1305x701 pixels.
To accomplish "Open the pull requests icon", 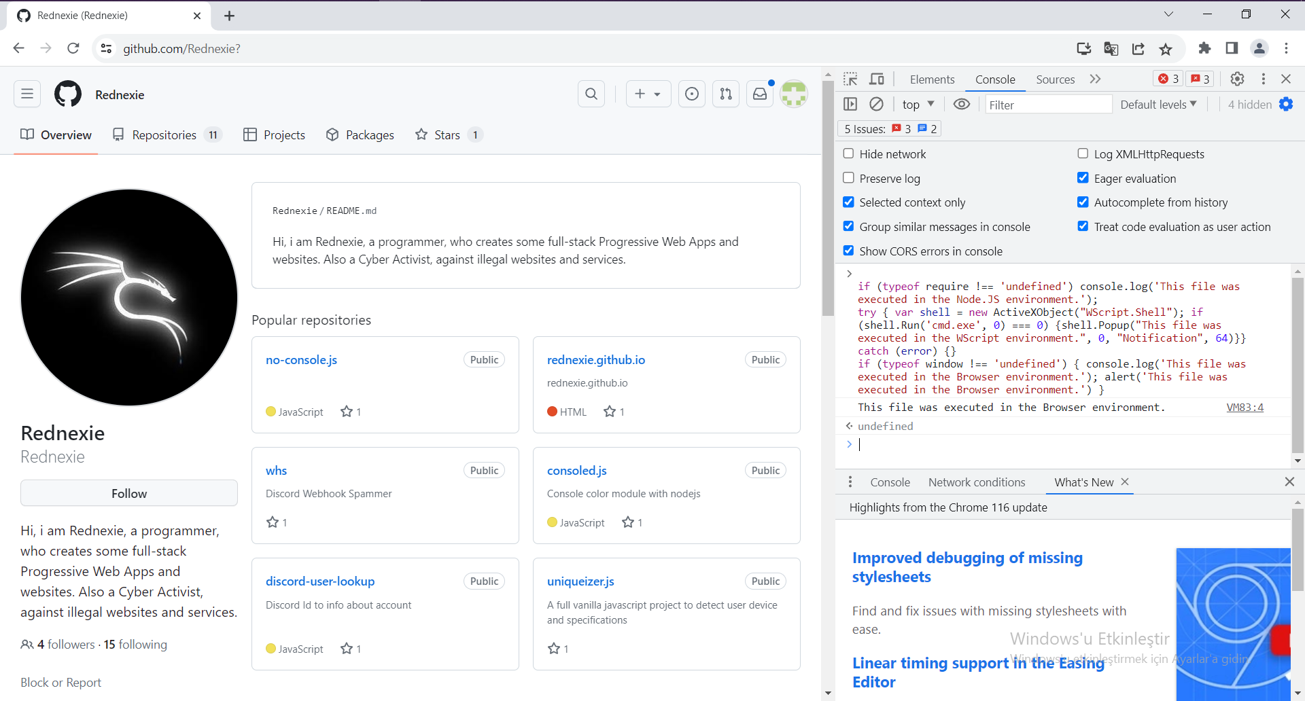I will pos(726,94).
